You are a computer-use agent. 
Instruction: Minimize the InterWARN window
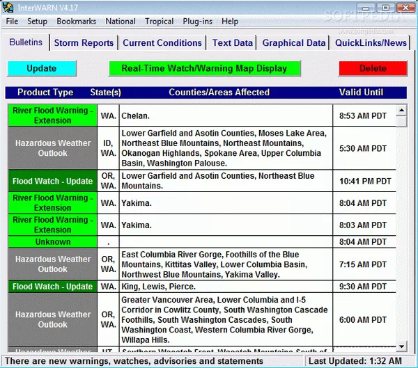(366, 8)
